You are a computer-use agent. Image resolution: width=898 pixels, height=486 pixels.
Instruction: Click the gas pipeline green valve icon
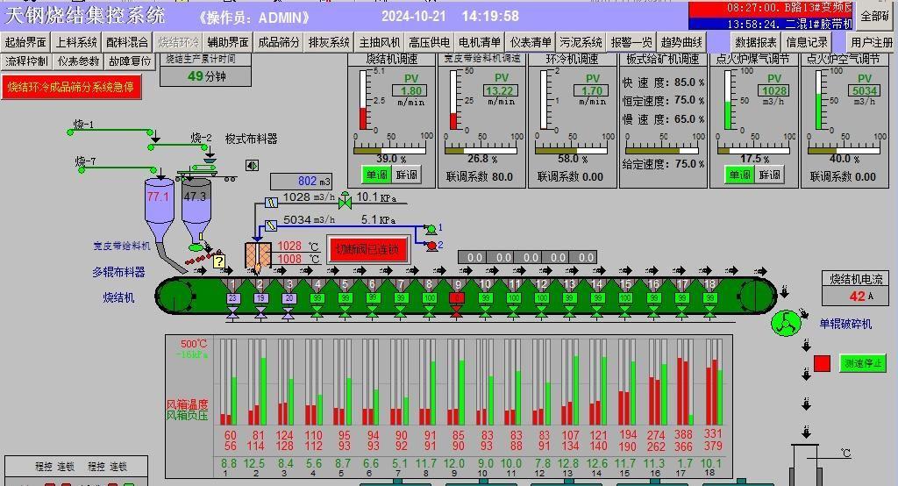point(345,199)
